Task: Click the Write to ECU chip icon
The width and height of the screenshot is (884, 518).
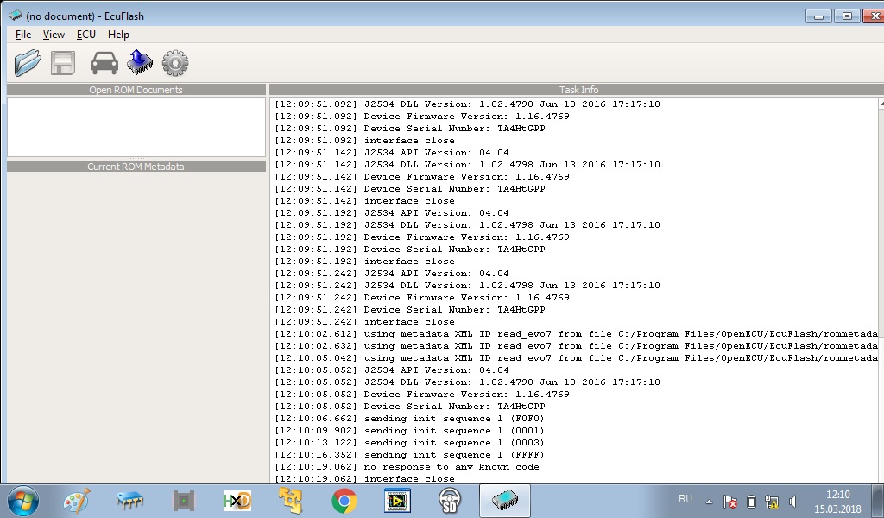Action: pyautogui.click(x=140, y=62)
